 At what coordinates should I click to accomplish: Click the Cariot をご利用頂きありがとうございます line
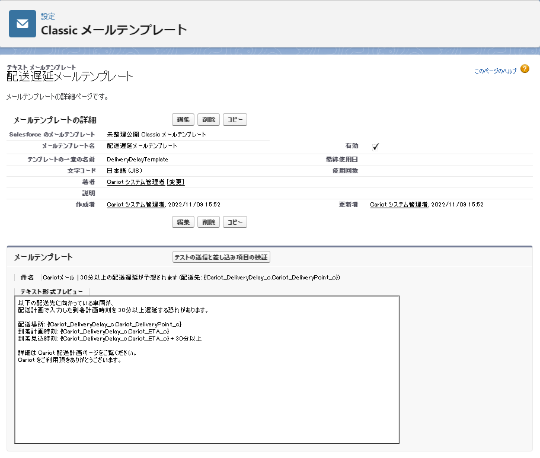click(69, 360)
